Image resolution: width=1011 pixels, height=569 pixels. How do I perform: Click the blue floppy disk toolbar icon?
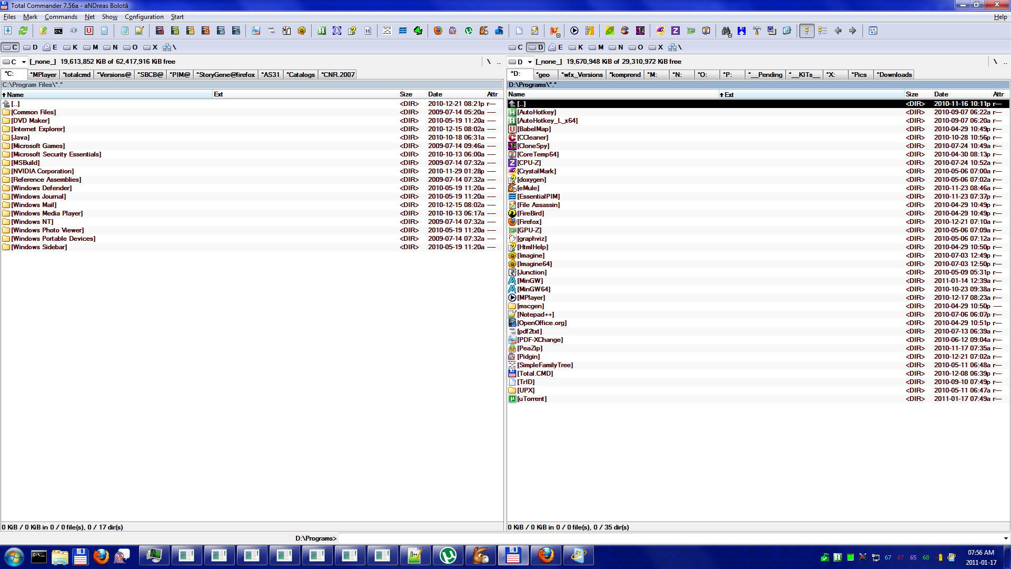tap(741, 31)
